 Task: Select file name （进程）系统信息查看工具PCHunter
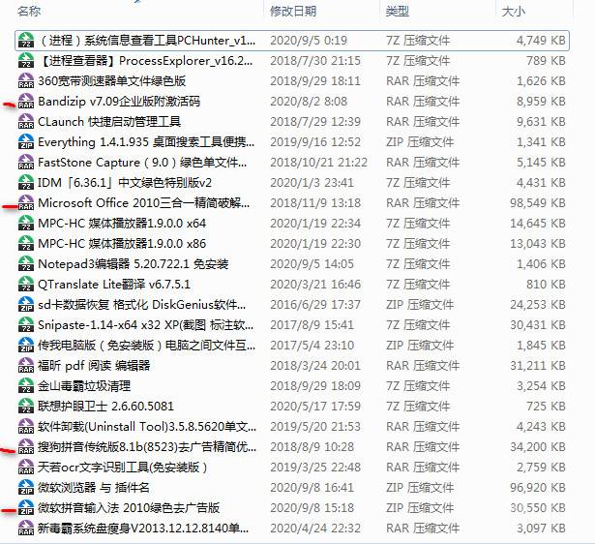point(147,41)
